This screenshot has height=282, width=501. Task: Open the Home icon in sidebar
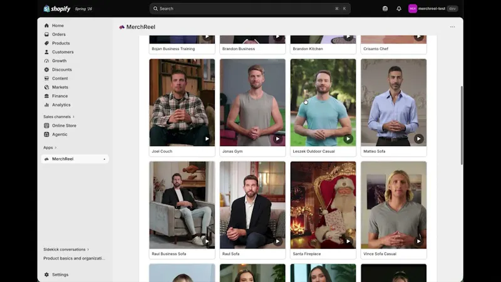tap(46, 26)
